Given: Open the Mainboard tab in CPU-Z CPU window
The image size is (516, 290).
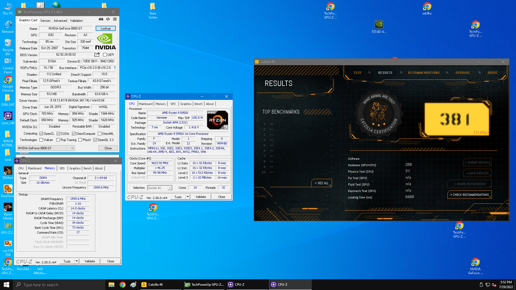Looking at the screenshot, I should [146, 104].
